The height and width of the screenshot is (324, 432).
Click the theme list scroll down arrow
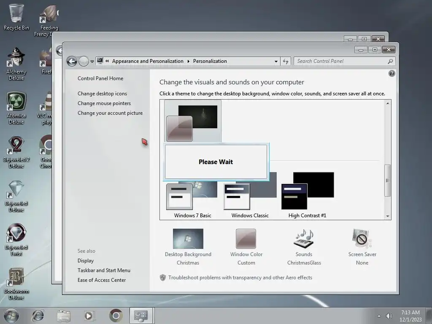coord(388,216)
